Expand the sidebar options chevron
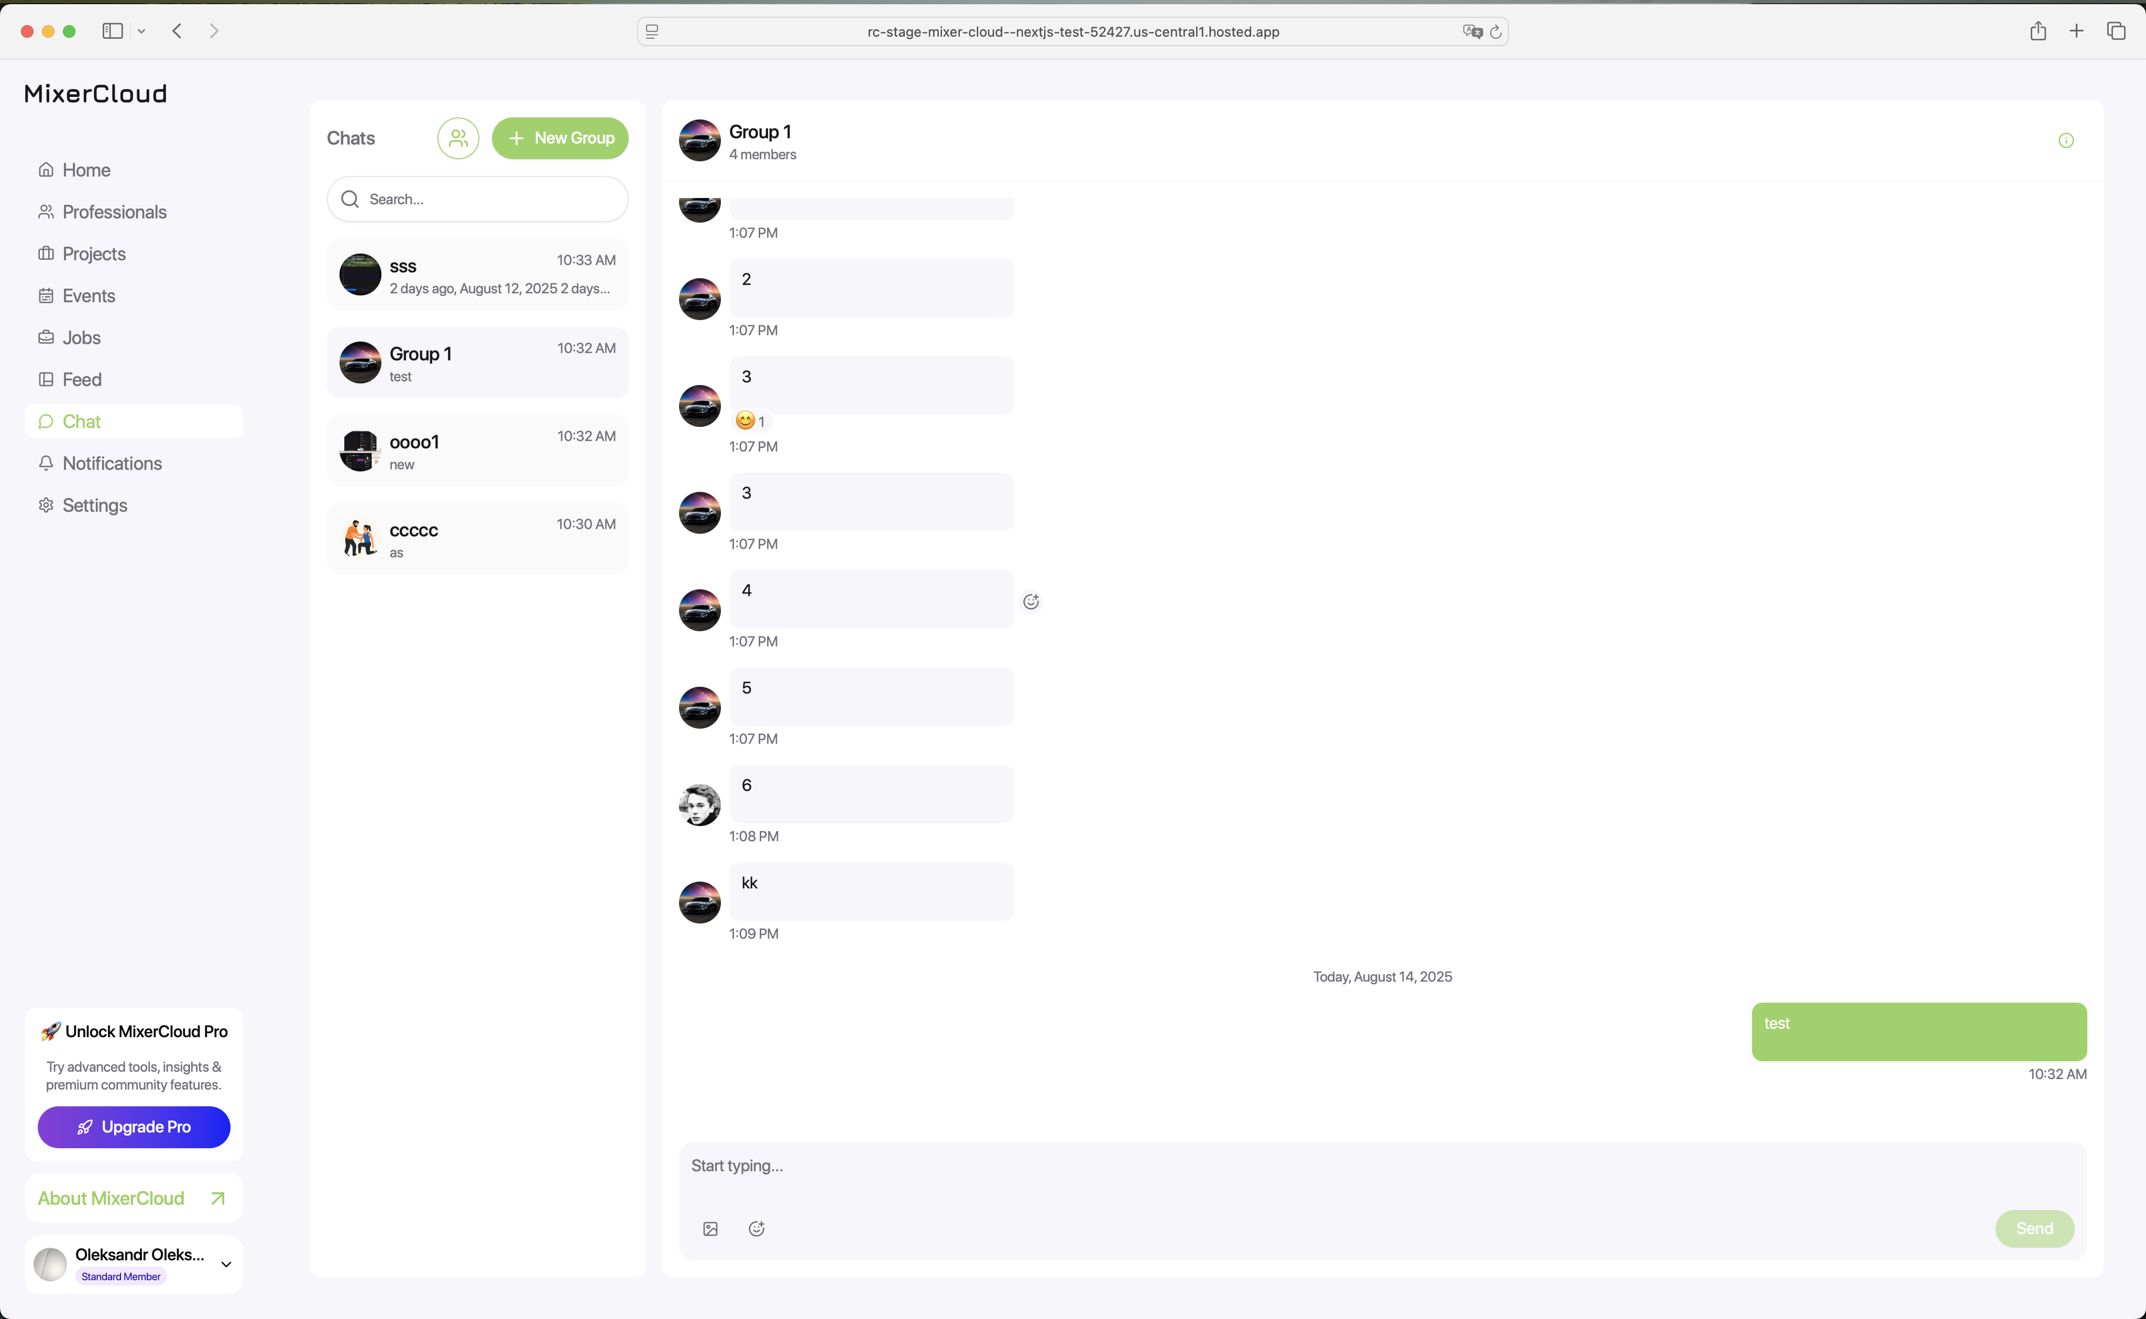The width and height of the screenshot is (2146, 1319). [141, 31]
